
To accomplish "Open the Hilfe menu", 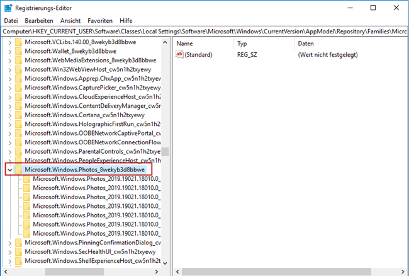I will coord(126,21).
